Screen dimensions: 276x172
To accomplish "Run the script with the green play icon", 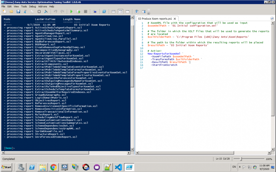I will point(71,12).
